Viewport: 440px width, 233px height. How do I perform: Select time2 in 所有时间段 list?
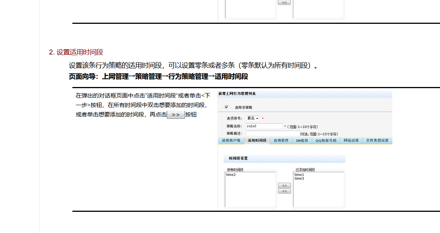[x=231, y=175]
